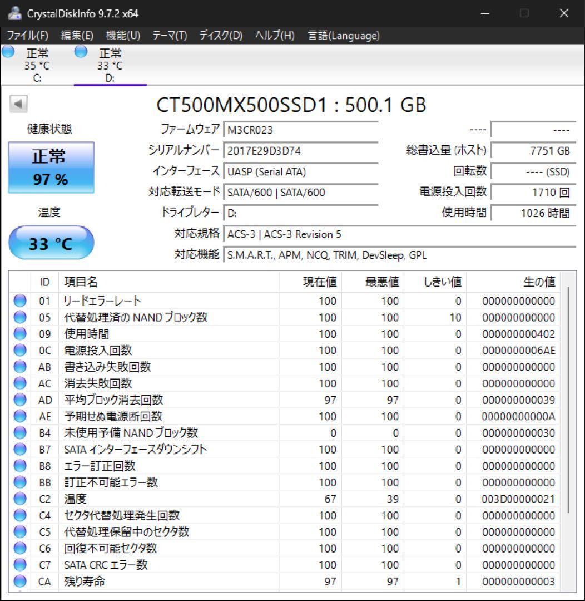Open the 言語(Language) menu
The image size is (585, 601).
[x=344, y=36]
